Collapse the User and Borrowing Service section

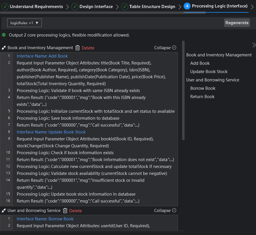[165, 211]
